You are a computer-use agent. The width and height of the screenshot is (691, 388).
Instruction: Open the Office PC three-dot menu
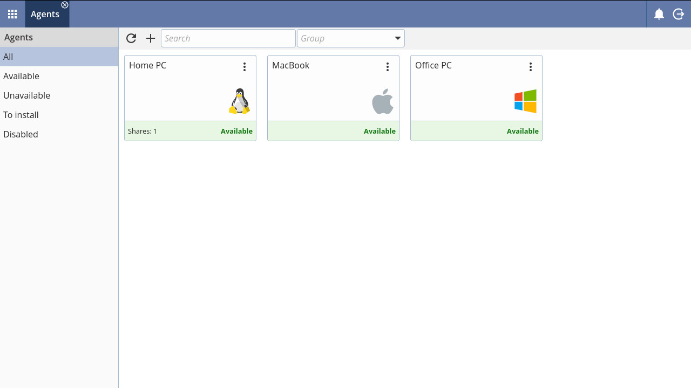click(x=531, y=66)
